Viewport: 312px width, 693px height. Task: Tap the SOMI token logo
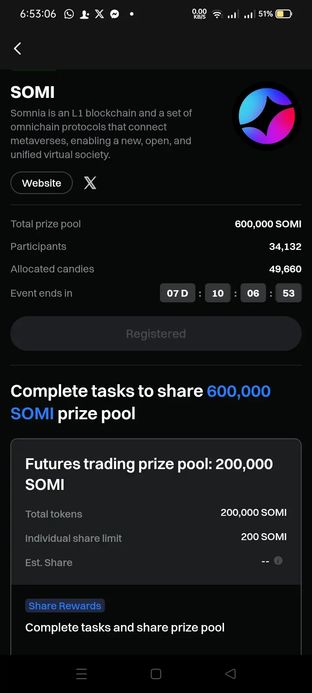267,116
